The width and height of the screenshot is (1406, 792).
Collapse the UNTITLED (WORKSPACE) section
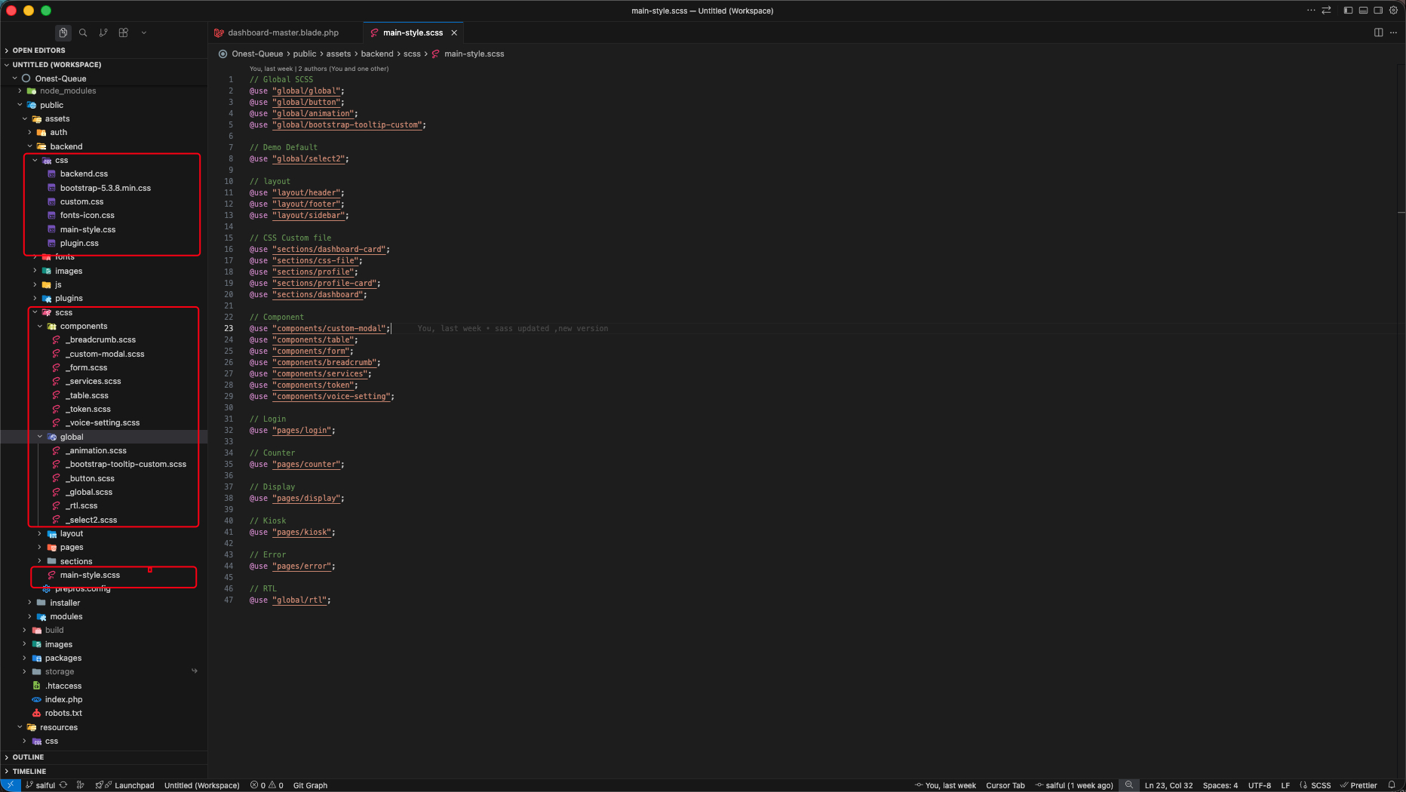(104, 65)
